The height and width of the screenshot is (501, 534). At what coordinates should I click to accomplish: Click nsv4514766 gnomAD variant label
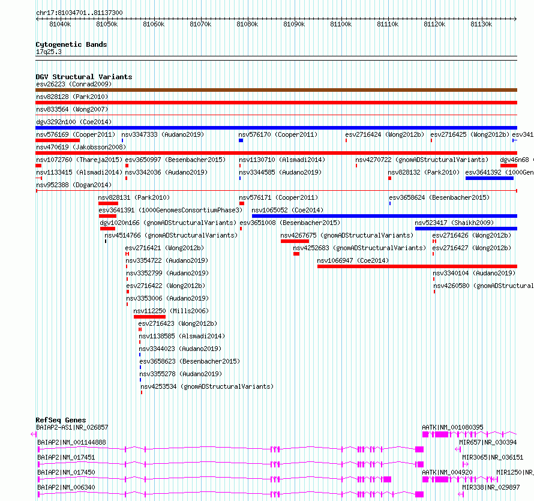click(171, 235)
